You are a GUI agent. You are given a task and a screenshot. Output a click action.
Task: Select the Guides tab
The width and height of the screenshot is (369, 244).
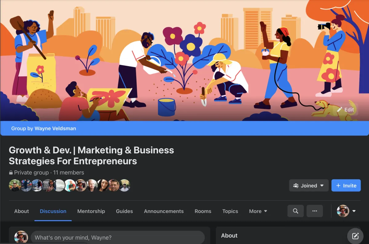124,211
